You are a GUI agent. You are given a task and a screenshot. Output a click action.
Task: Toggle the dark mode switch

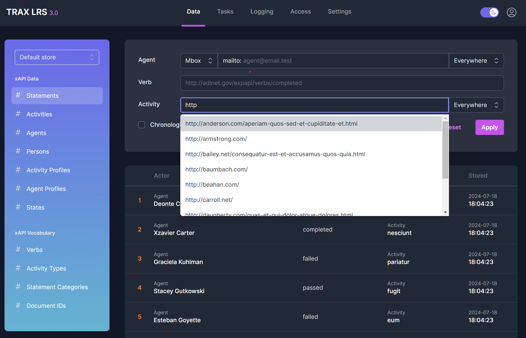point(489,12)
